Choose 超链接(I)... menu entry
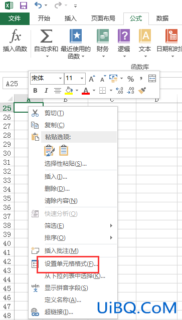The height and width of the screenshot is (320, 182). (x=73, y=312)
